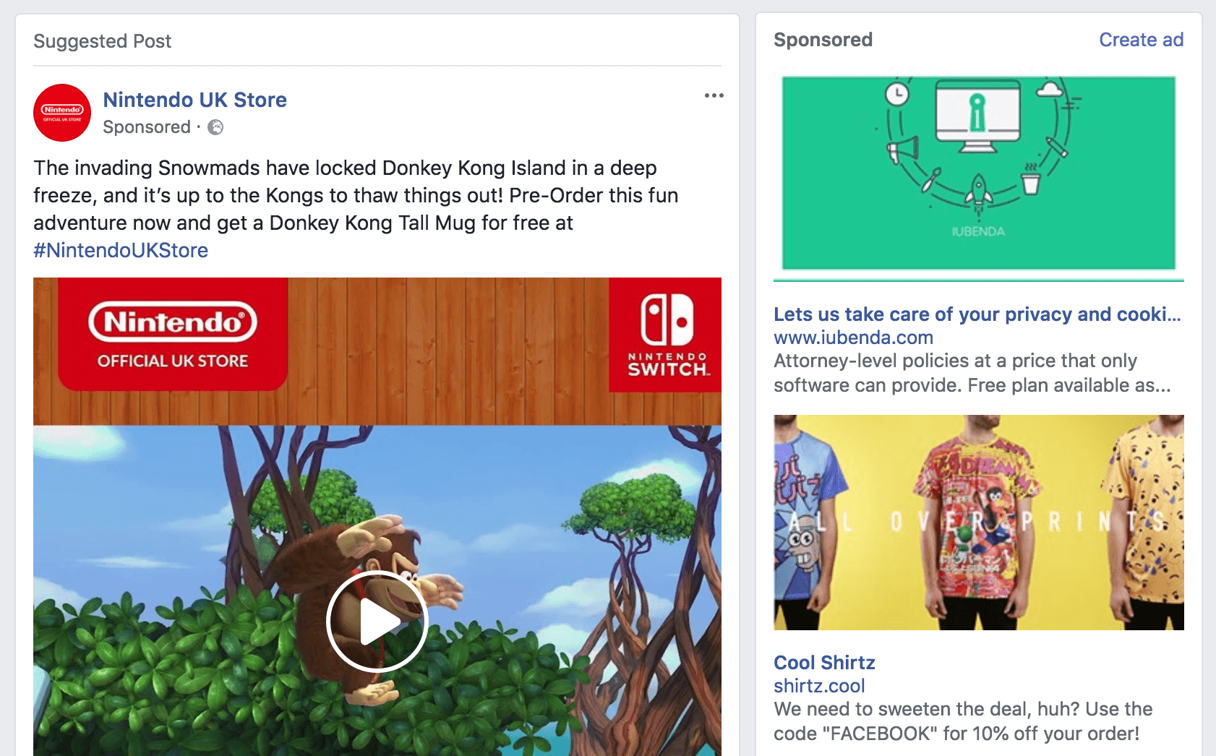Click the Nintendo Switch logo in video
The image size is (1216, 756).
(665, 335)
